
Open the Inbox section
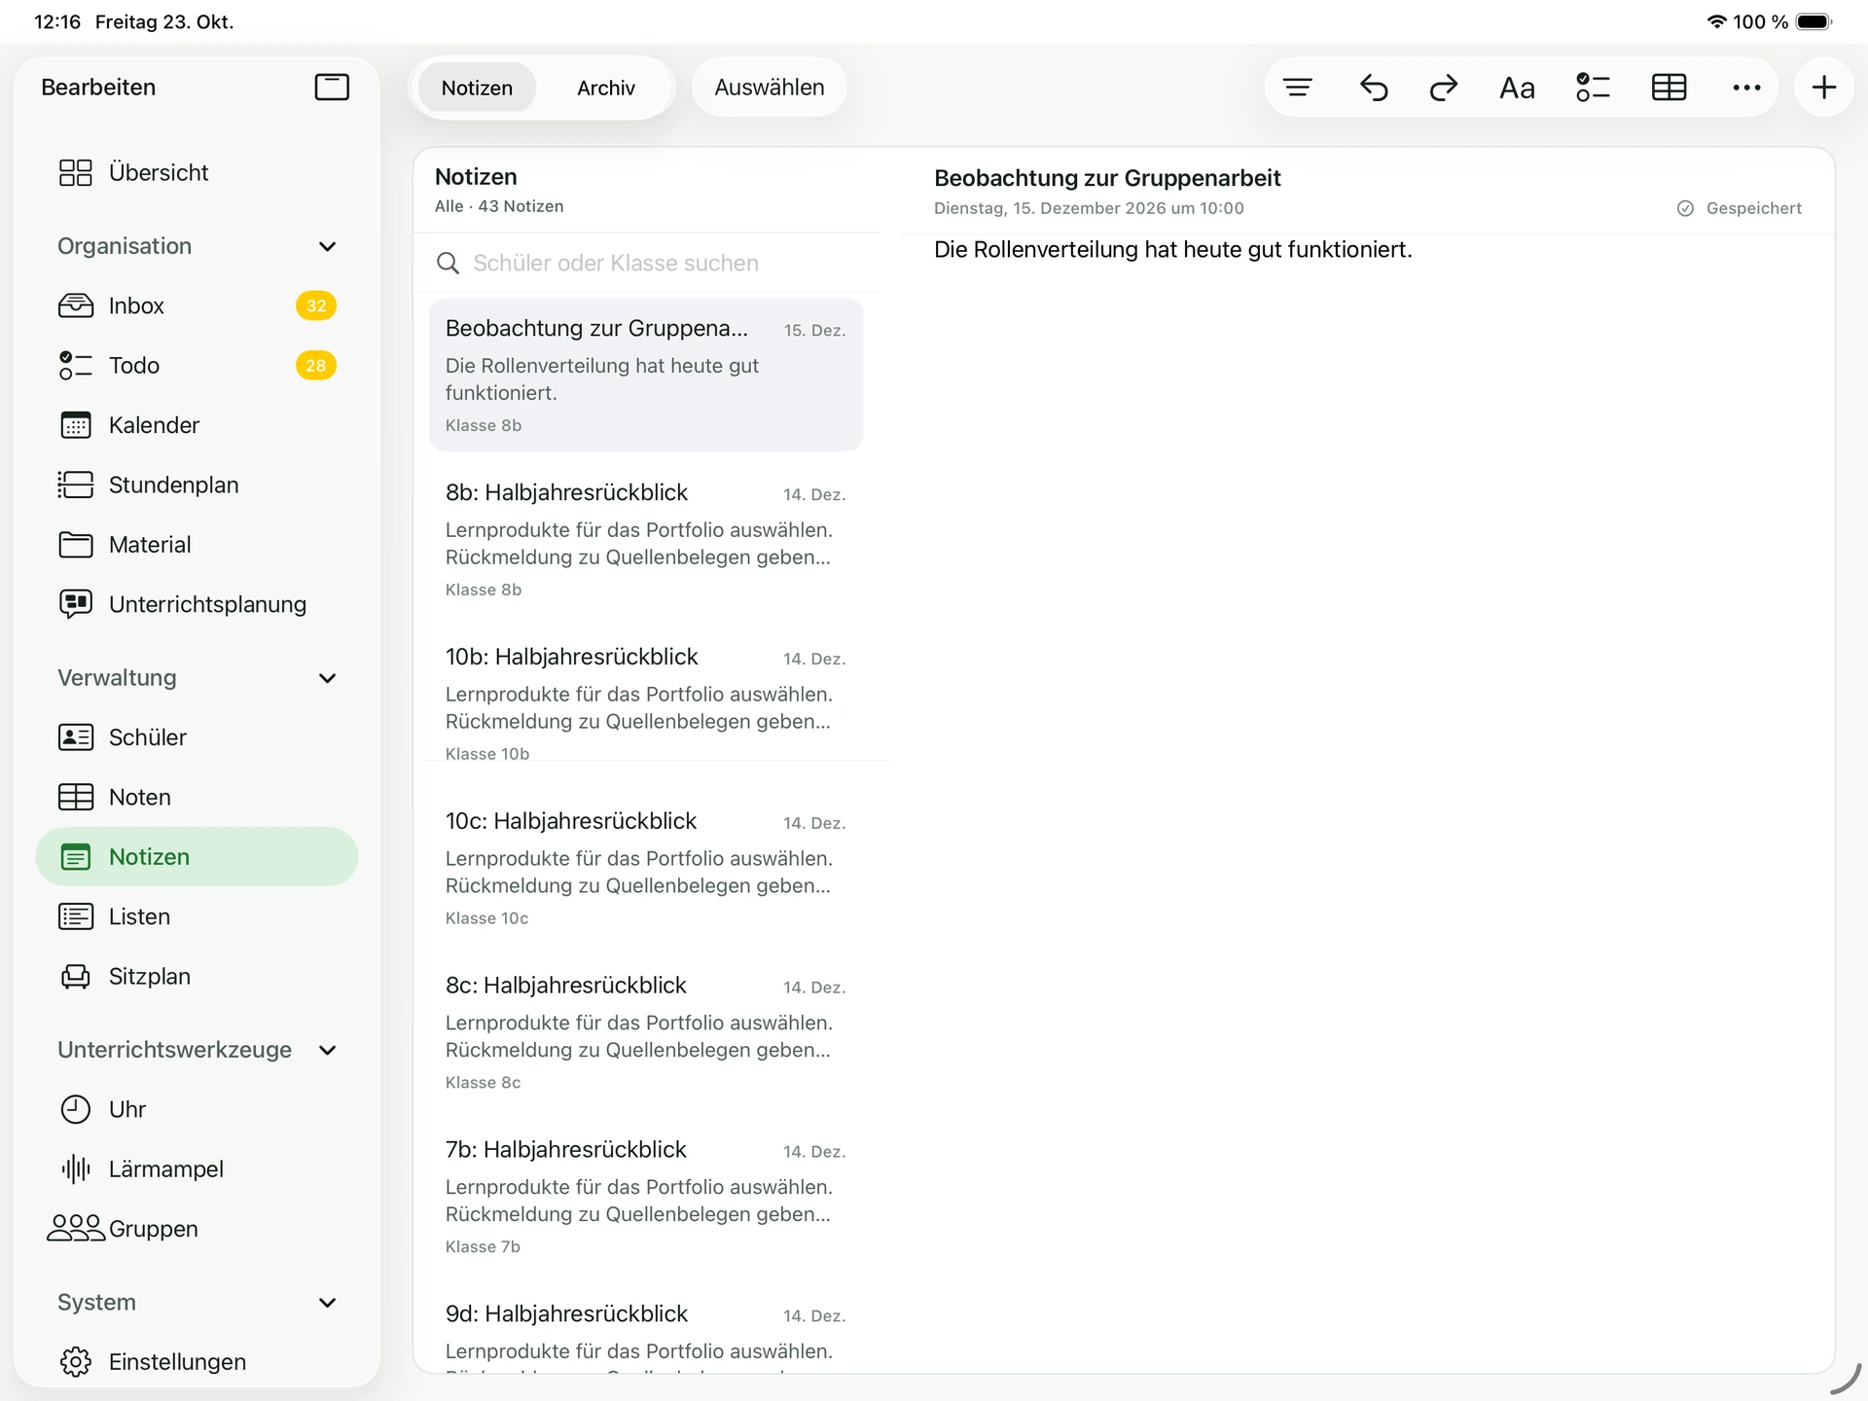pyautogui.click(x=197, y=305)
